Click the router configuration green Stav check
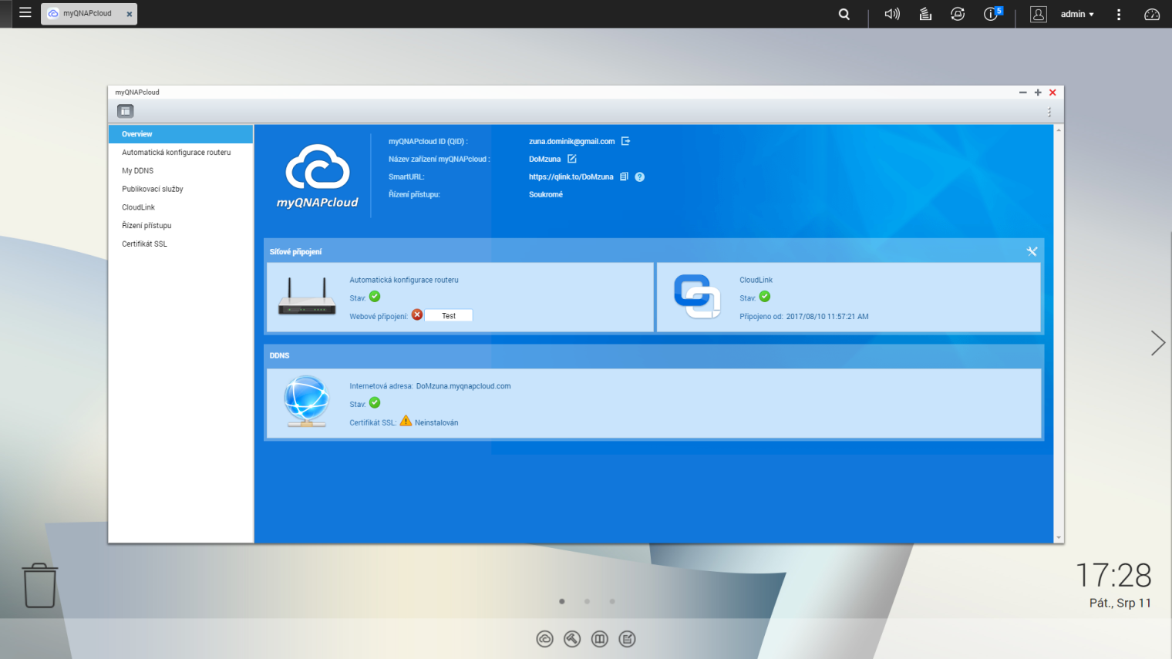The image size is (1172, 659). tap(375, 297)
